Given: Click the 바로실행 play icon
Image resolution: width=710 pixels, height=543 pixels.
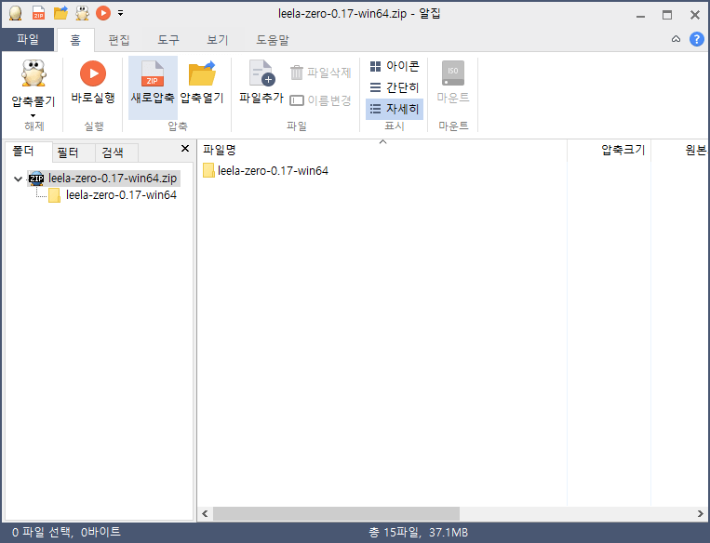Looking at the screenshot, I should coord(93,73).
